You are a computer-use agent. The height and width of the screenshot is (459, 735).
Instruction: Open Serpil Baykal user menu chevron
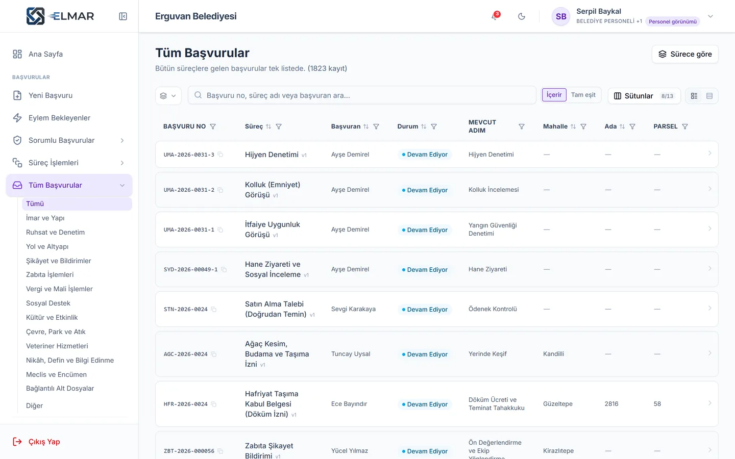710,16
